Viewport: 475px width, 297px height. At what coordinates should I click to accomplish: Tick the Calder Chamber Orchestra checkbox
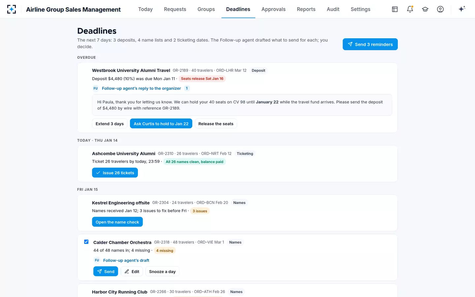86,242
